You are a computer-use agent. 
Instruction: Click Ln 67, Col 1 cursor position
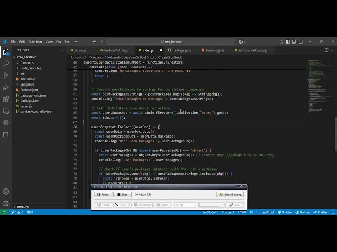210,212
